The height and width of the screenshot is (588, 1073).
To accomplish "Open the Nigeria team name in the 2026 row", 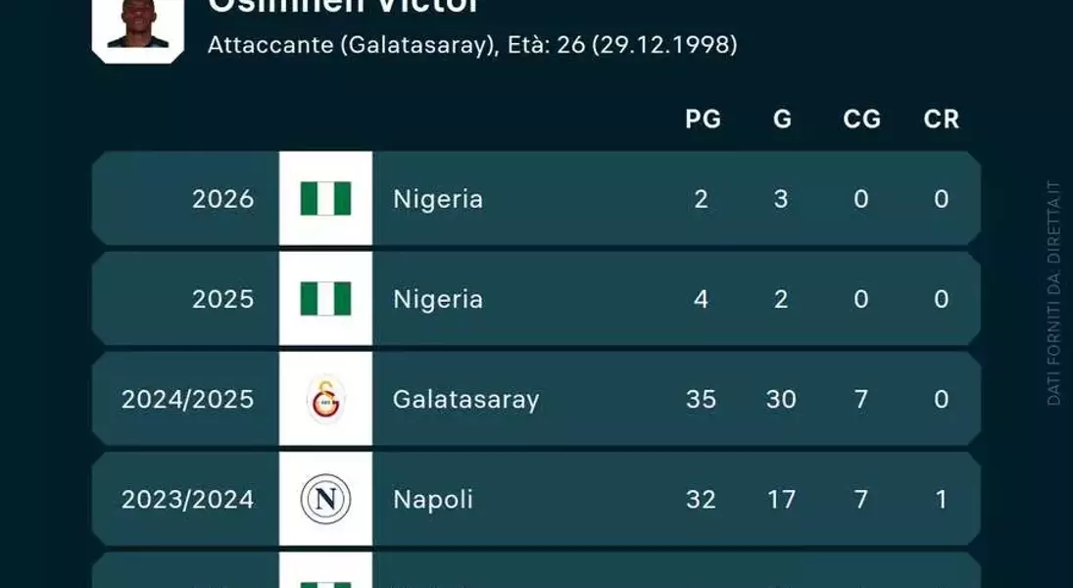I will [x=438, y=199].
